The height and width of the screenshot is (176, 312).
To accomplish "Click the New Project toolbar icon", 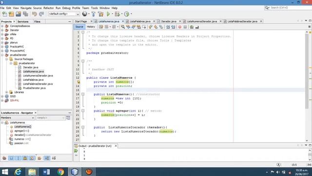I will (11, 14).
